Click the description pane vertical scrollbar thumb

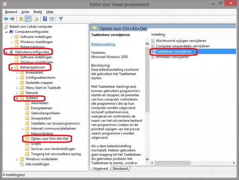pyautogui.click(x=147, y=79)
